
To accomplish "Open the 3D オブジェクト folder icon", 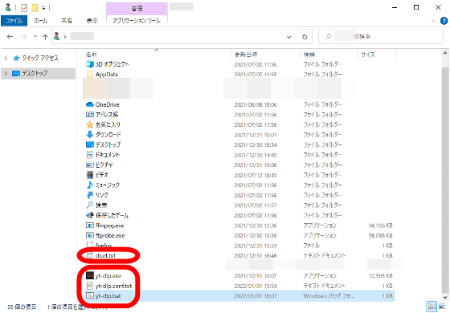I will click(x=90, y=64).
